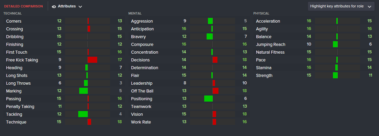
Task: Click the Technical section heading
Action: [13, 13]
